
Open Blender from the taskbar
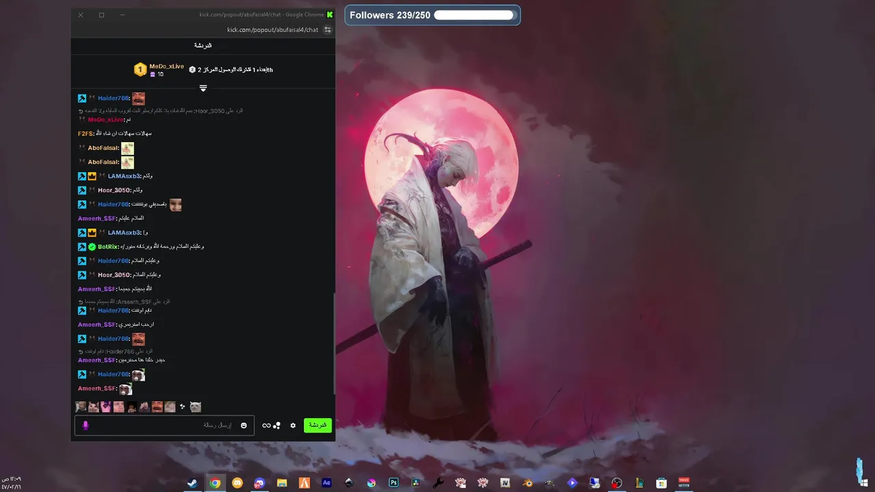tap(528, 482)
